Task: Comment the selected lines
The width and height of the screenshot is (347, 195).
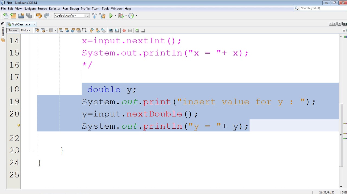Action: (x=137, y=31)
